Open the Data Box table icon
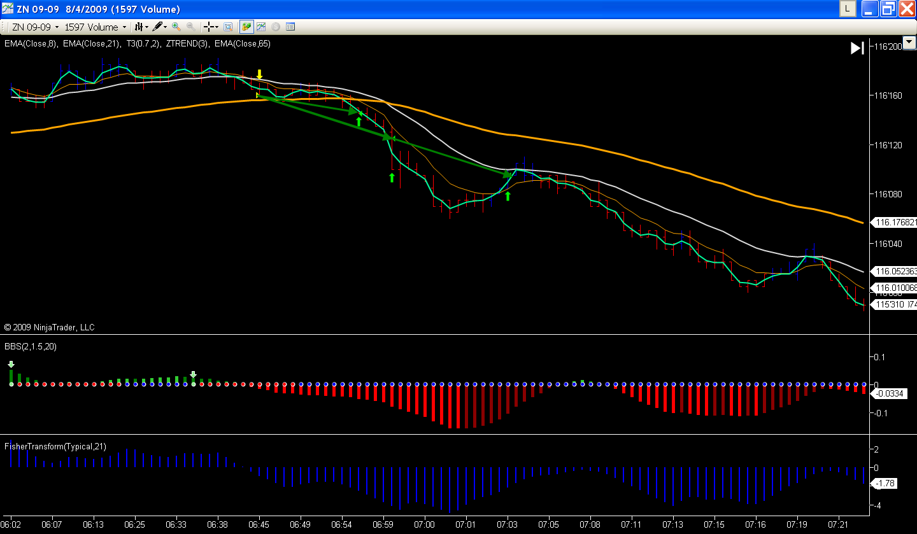The width and height of the screenshot is (917, 534). (290, 27)
